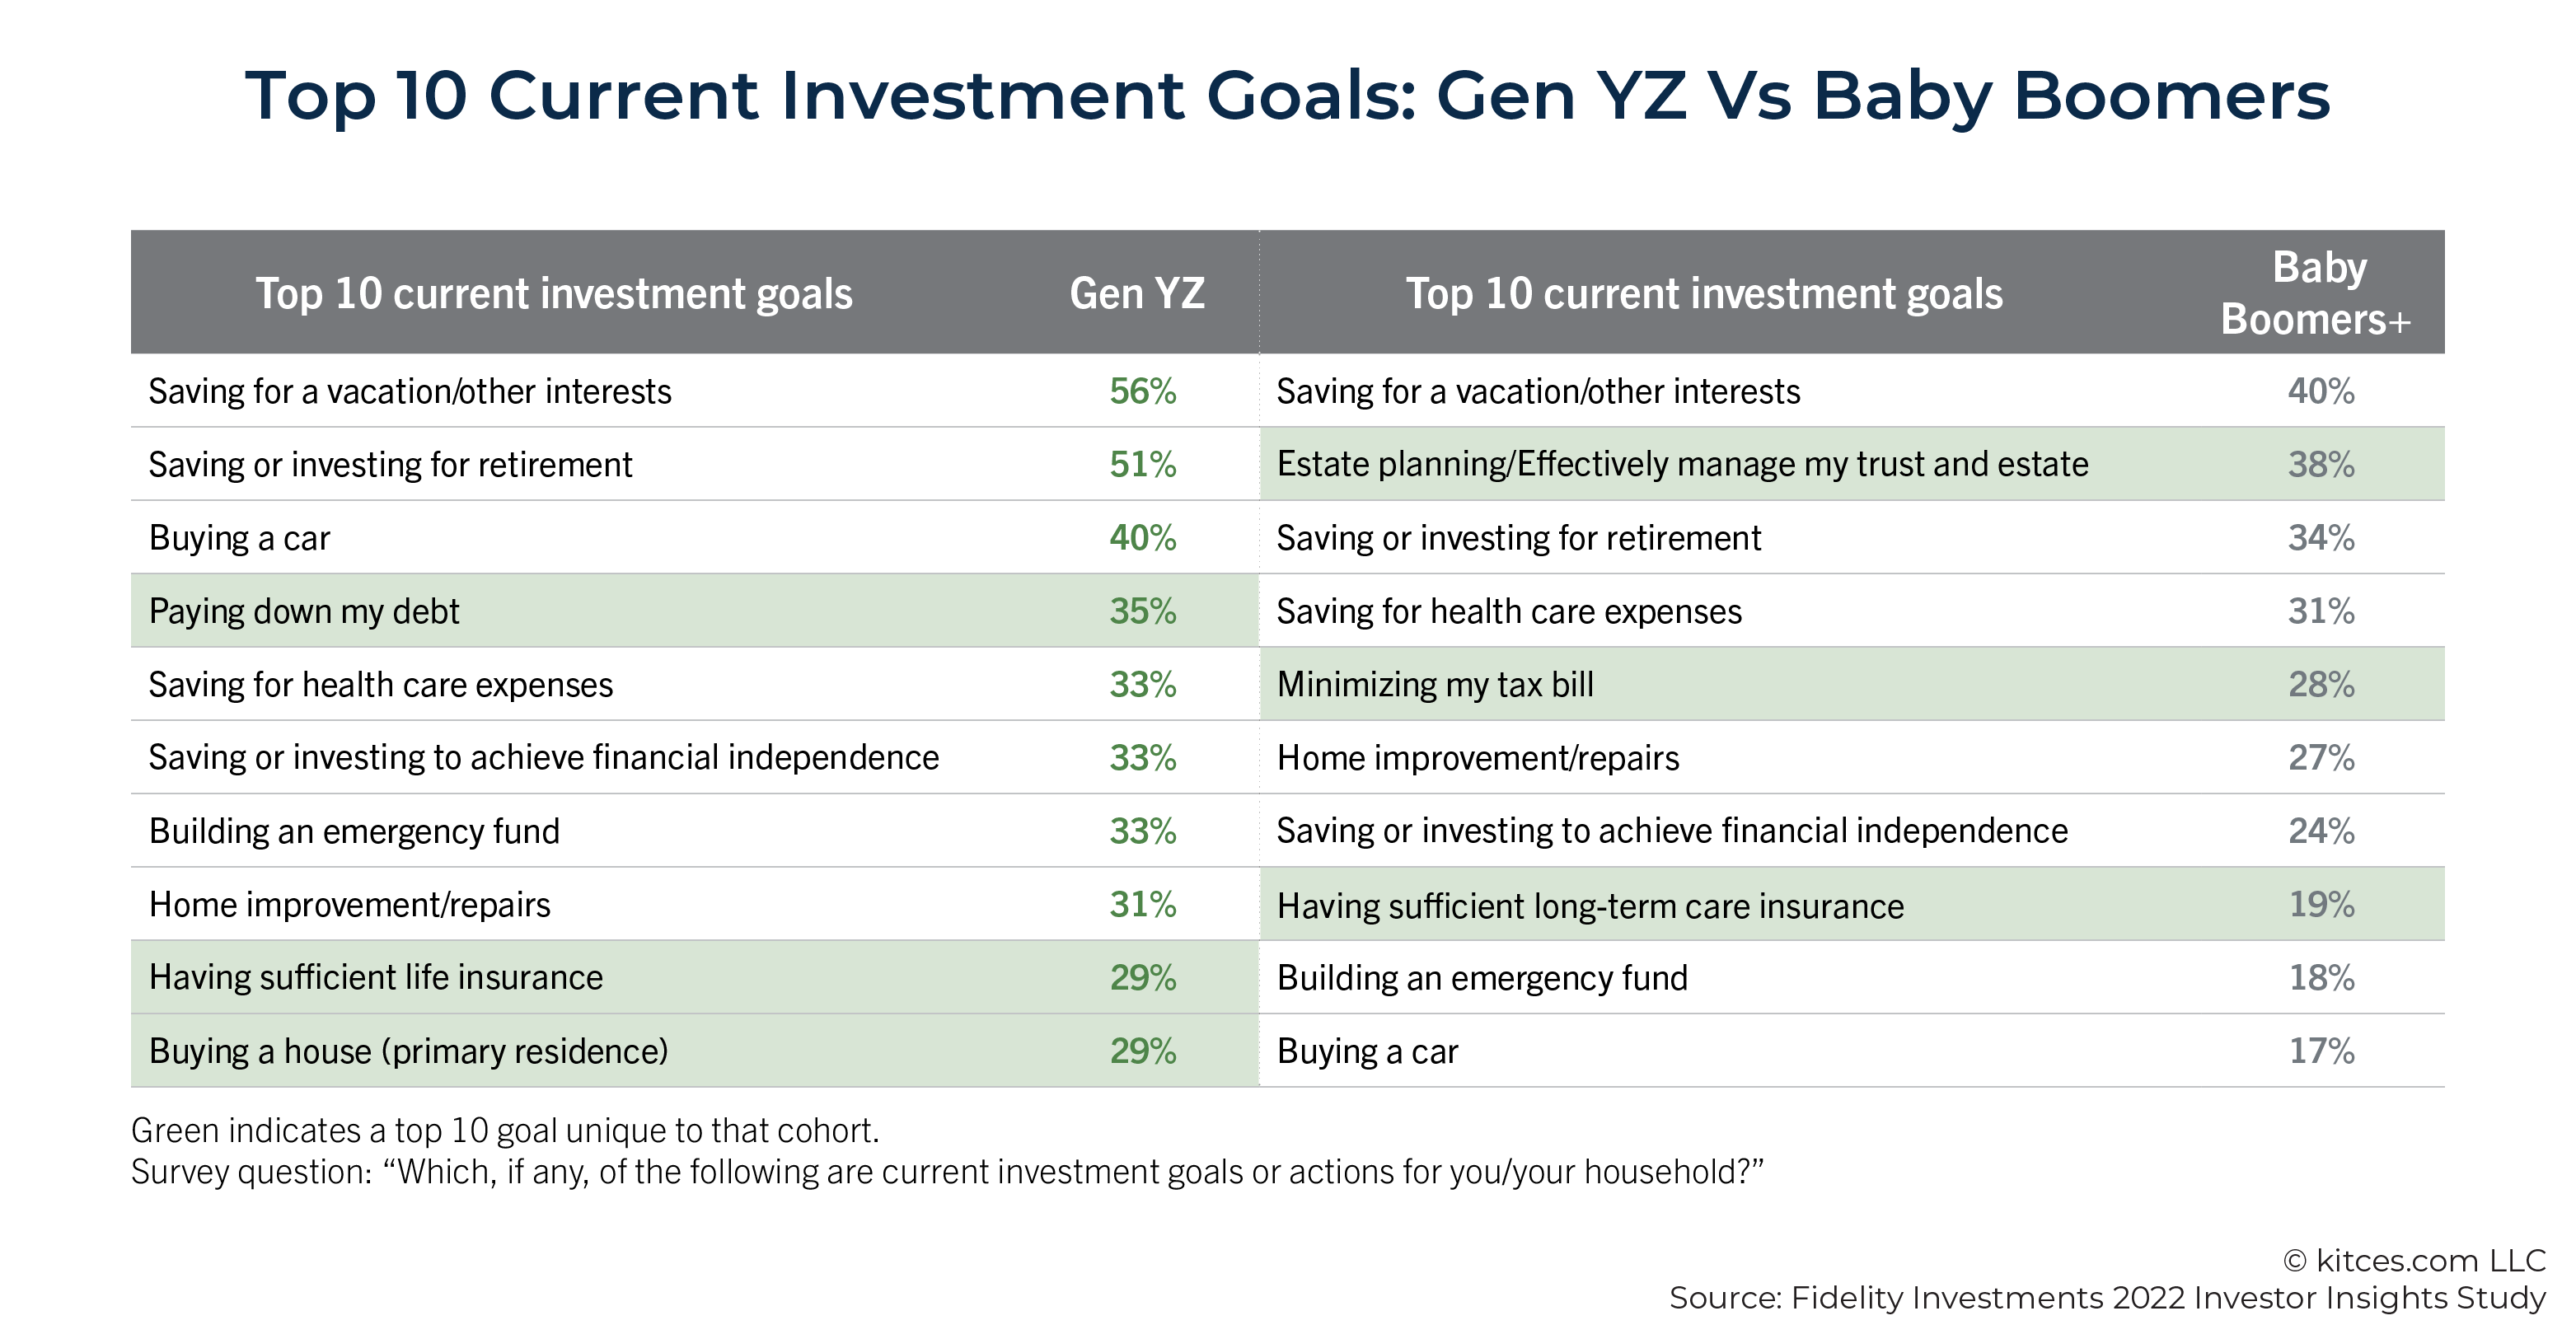
Task: Click 'Estate planning/Effectively manage my trust and estate'
Action: click(x=1683, y=464)
